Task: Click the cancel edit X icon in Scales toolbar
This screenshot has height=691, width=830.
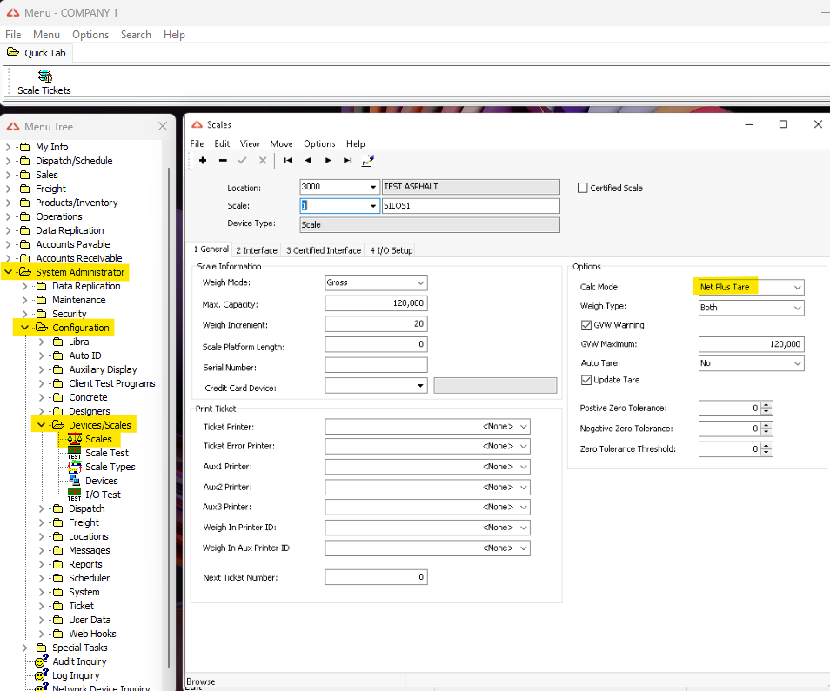Action: 263,160
